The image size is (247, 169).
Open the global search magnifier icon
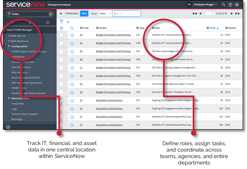point(223,5)
